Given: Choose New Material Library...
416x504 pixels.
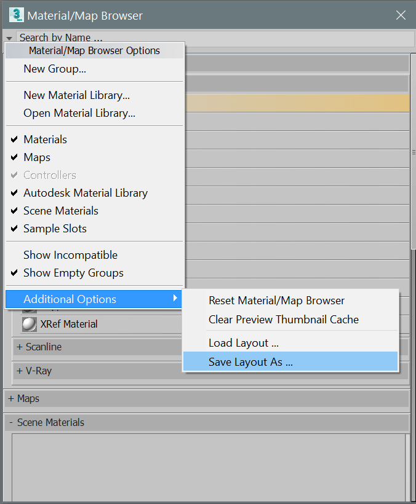Looking at the screenshot, I should pos(95,95).
